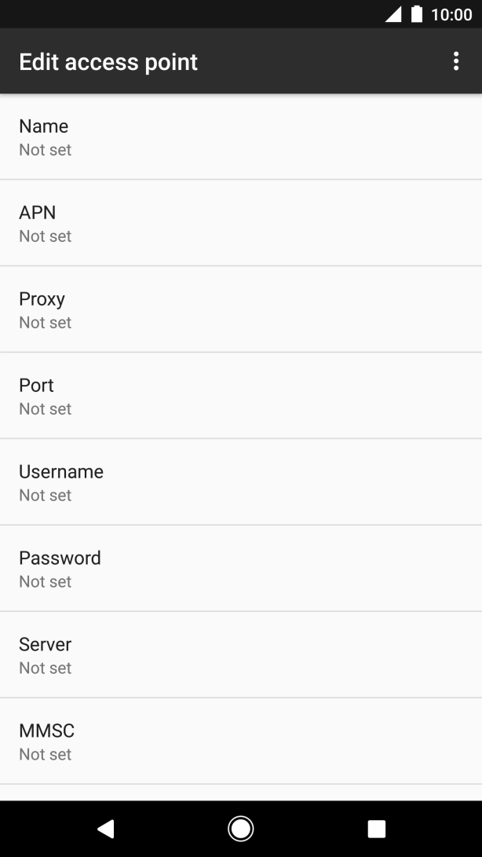The width and height of the screenshot is (482, 857).
Task: Tap the 'Not set' value under APN
Action: [x=46, y=236]
